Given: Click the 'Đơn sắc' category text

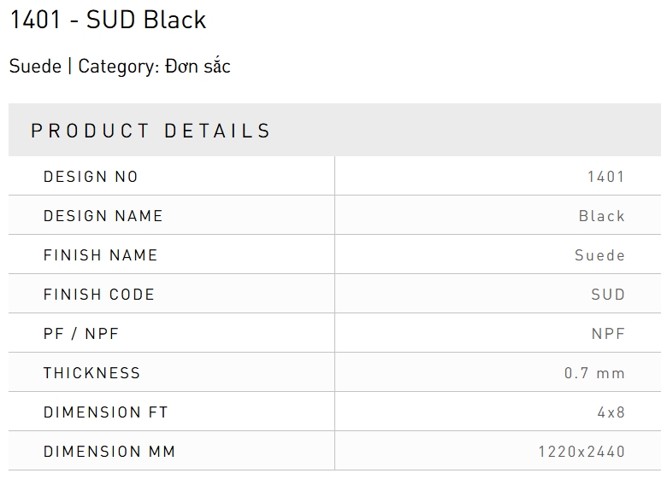Looking at the screenshot, I should (x=198, y=67).
